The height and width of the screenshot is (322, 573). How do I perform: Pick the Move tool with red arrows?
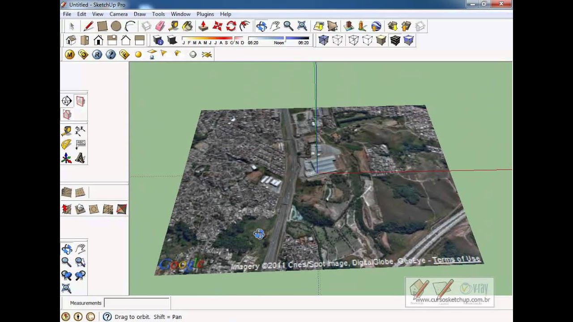click(x=217, y=26)
